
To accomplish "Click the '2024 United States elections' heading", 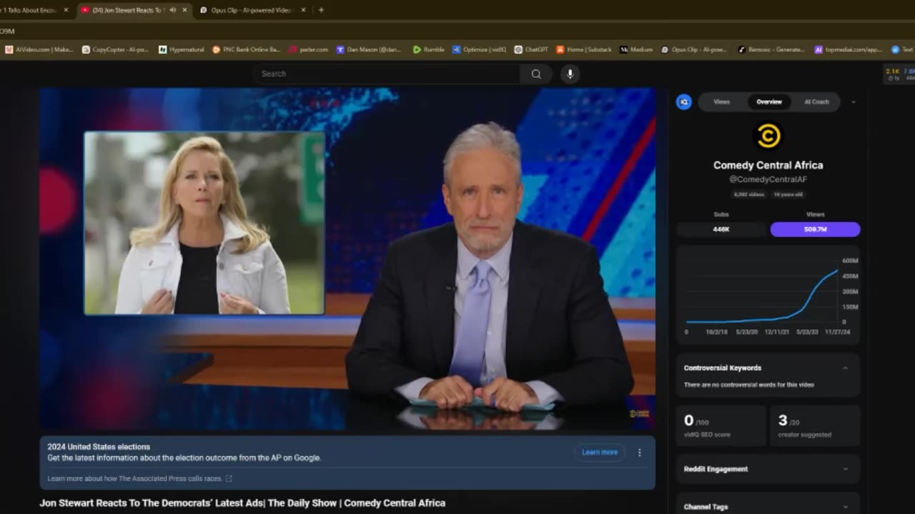I will click(99, 447).
